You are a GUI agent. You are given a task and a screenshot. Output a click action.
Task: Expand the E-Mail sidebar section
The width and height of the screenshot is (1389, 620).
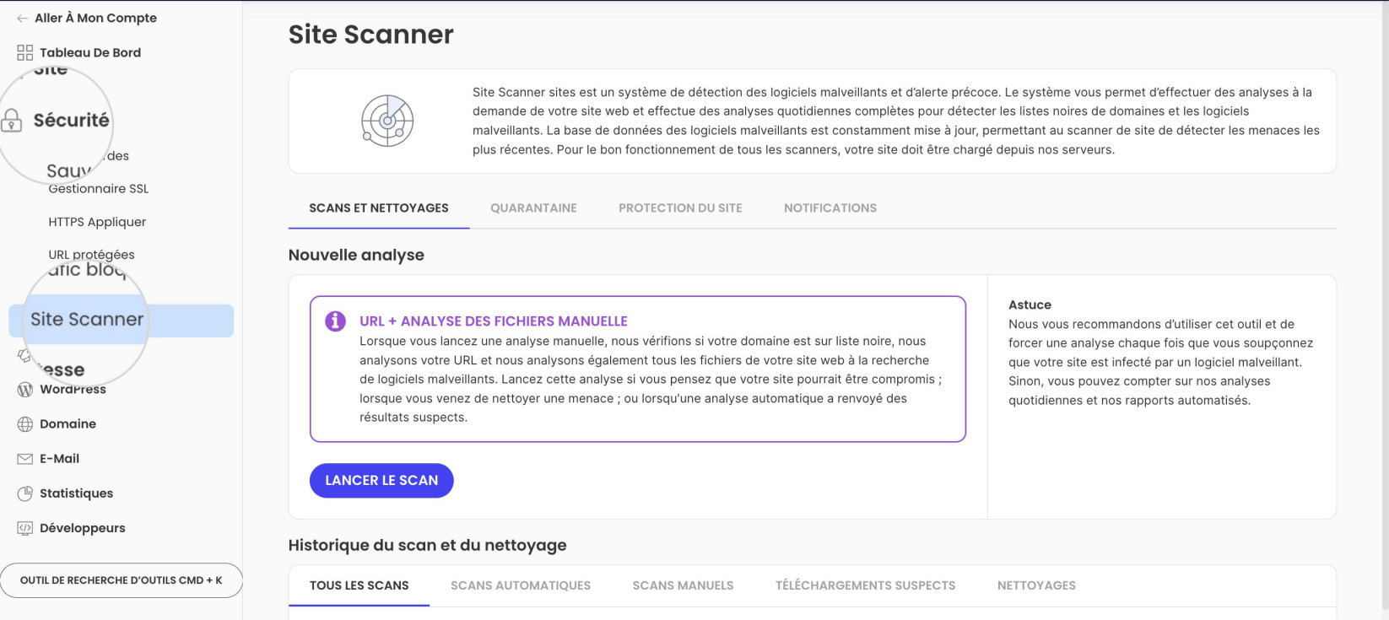coord(59,459)
